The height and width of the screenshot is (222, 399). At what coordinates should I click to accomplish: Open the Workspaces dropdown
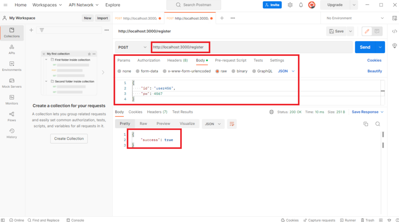(x=47, y=5)
